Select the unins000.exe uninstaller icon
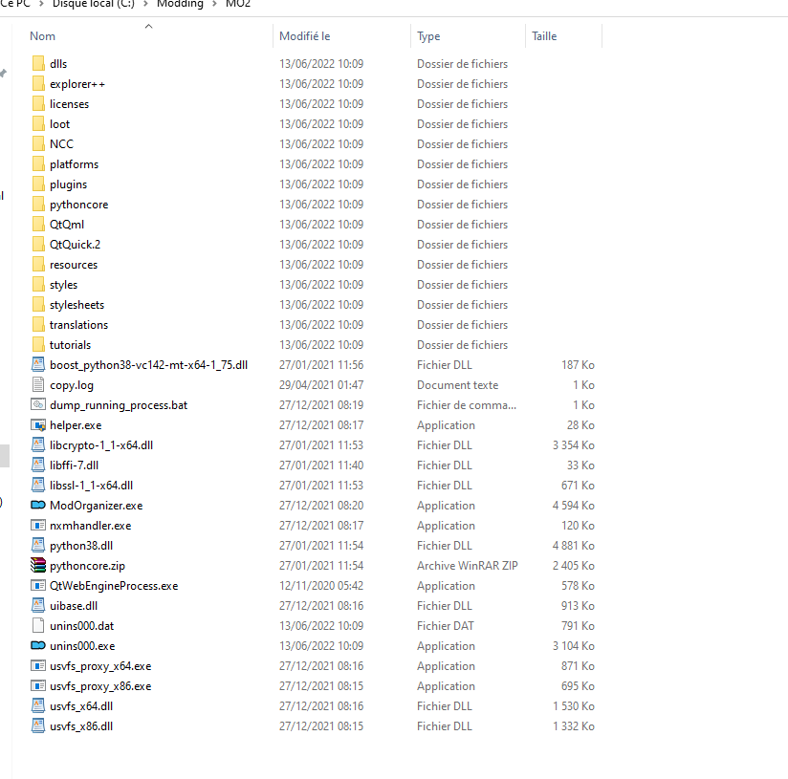 [x=38, y=645]
